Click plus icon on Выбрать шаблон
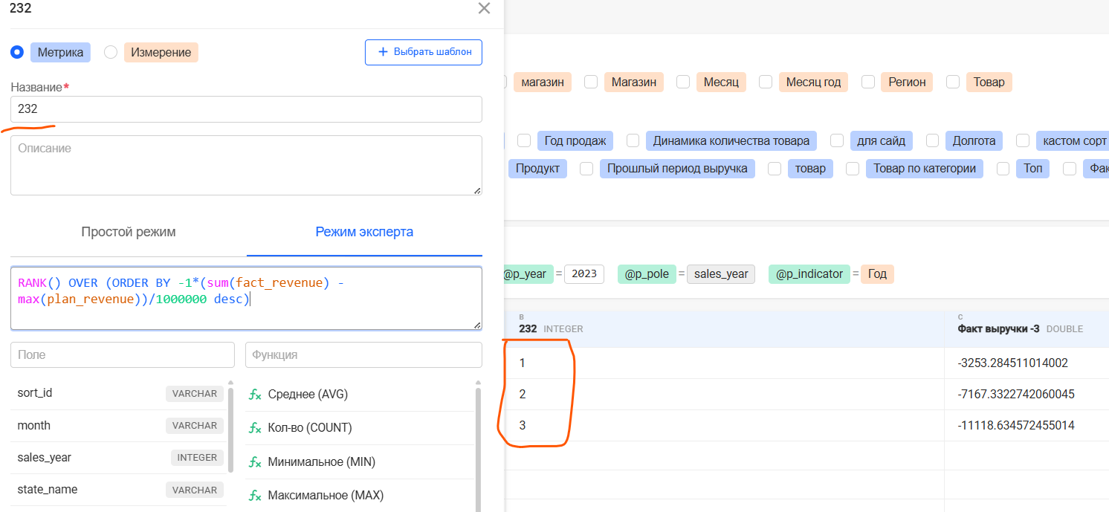 click(383, 52)
